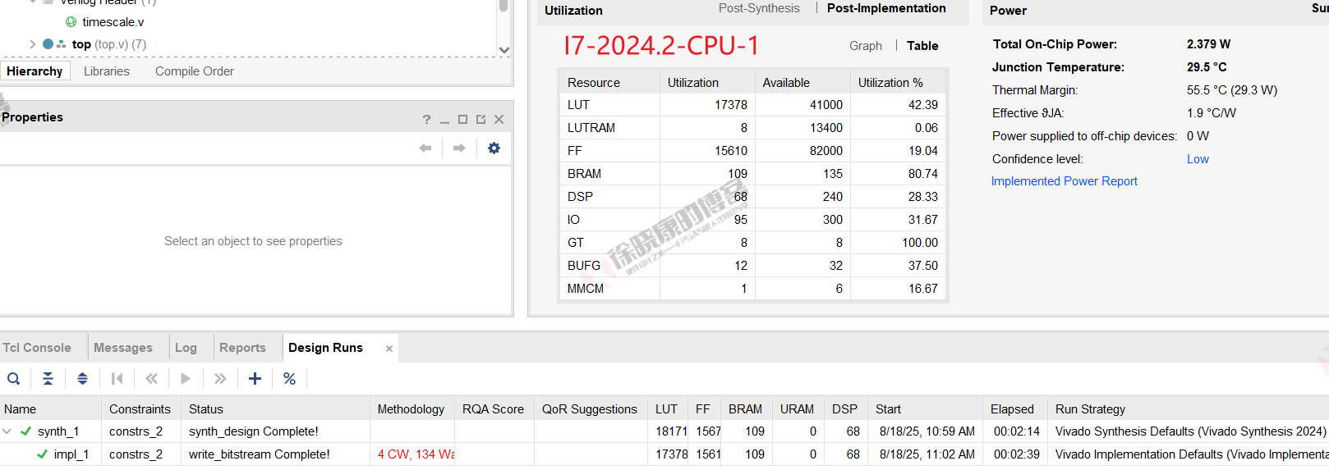
Task: Sort by Utilization % column header
Action: point(899,83)
